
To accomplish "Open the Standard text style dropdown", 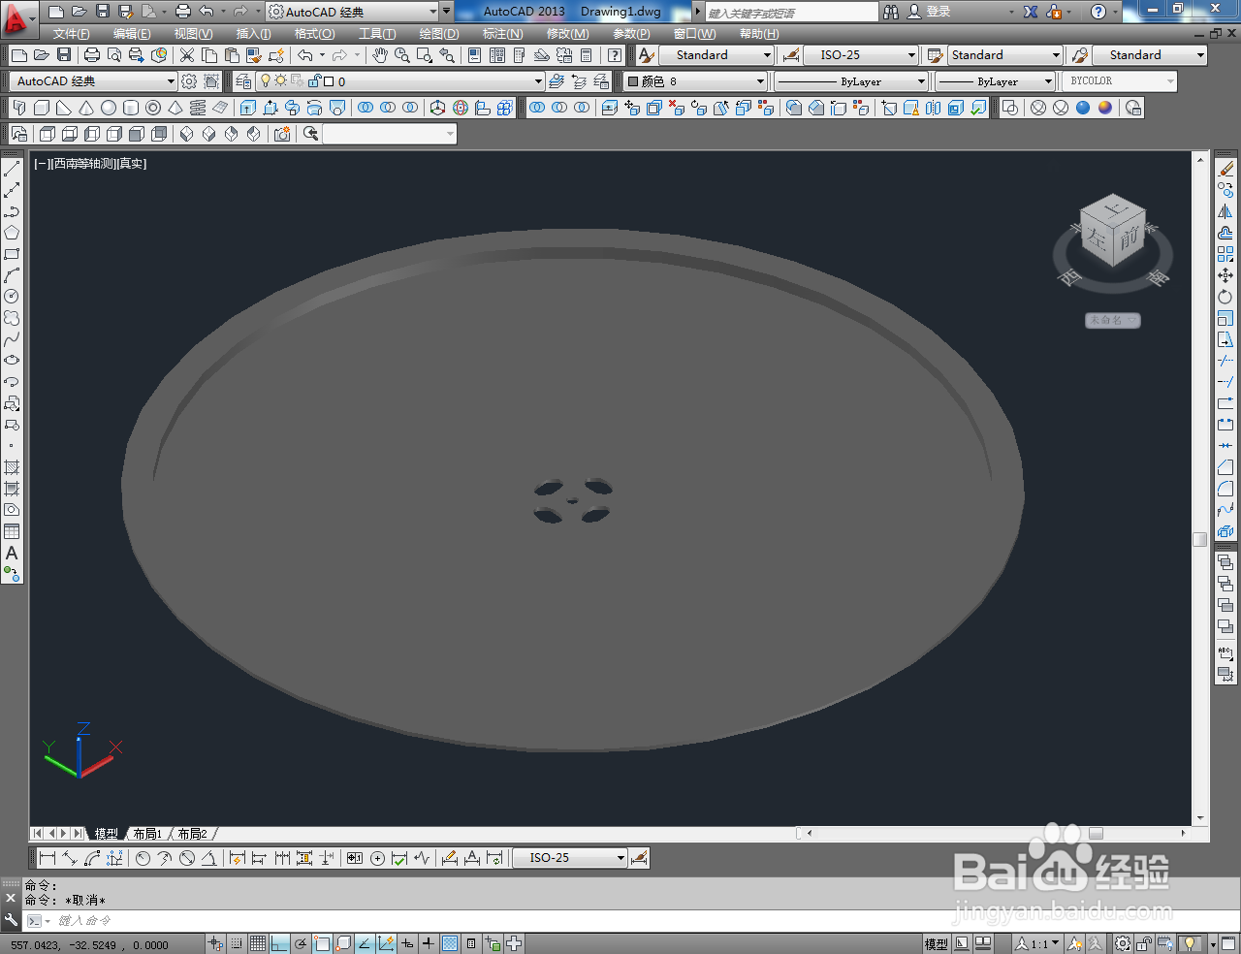I will 768,55.
